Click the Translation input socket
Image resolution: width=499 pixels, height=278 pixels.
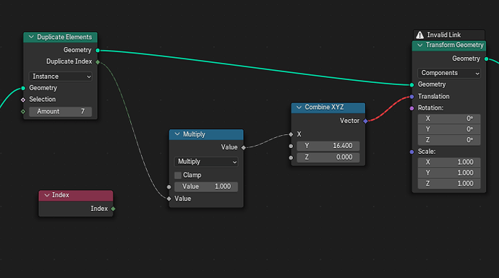[x=411, y=97]
